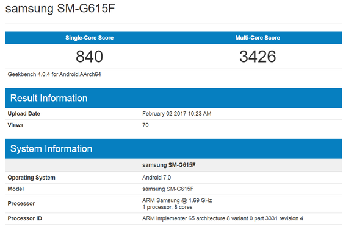The width and height of the screenshot is (354, 227).
Task: Click ARM Samsung @ 1.69 GHz text
Action: (x=177, y=200)
